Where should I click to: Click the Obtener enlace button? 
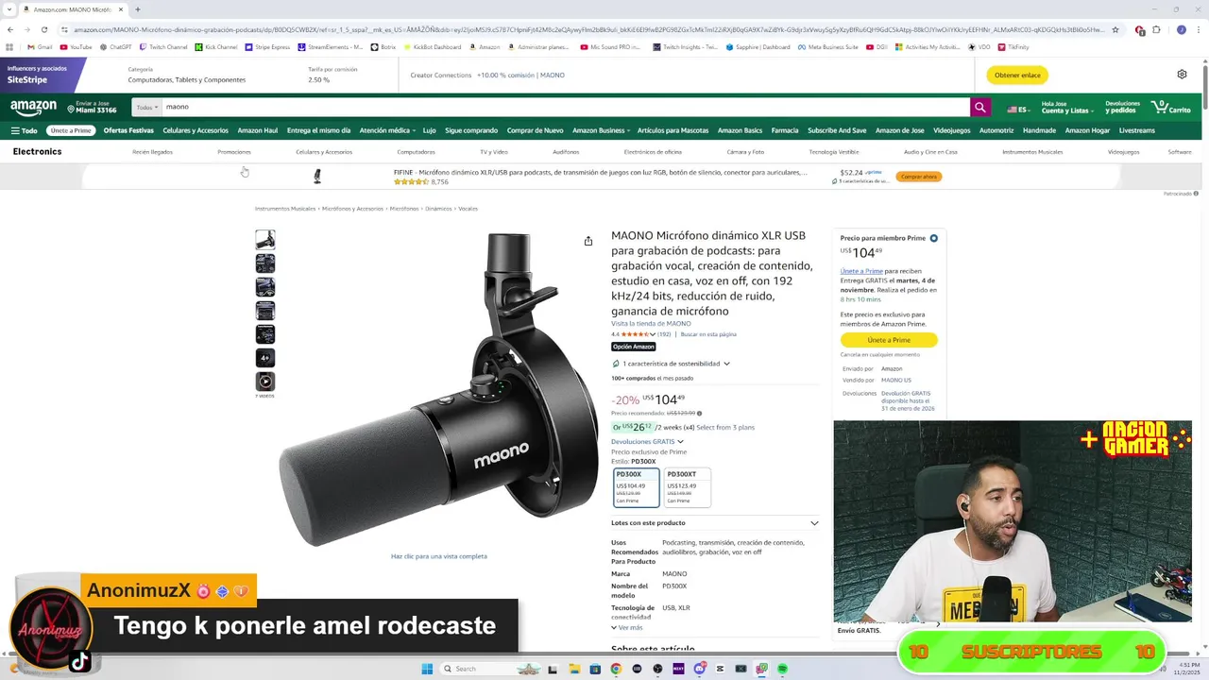click(1017, 75)
